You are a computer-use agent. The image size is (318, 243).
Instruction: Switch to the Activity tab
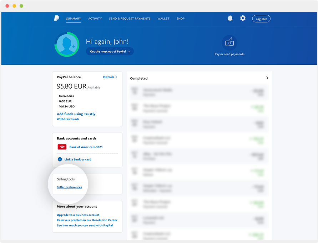[95, 18]
